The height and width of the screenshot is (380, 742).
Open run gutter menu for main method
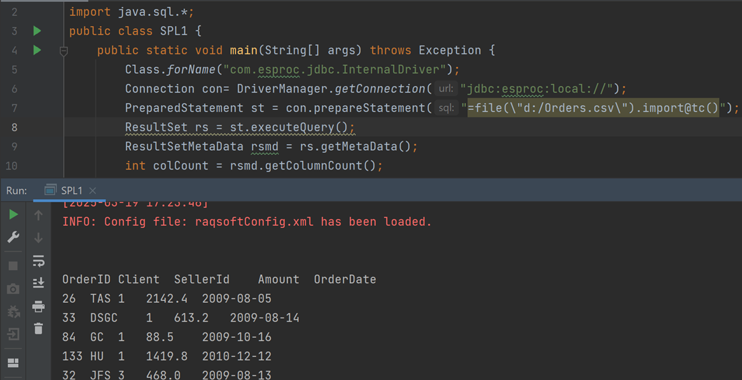(38, 50)
